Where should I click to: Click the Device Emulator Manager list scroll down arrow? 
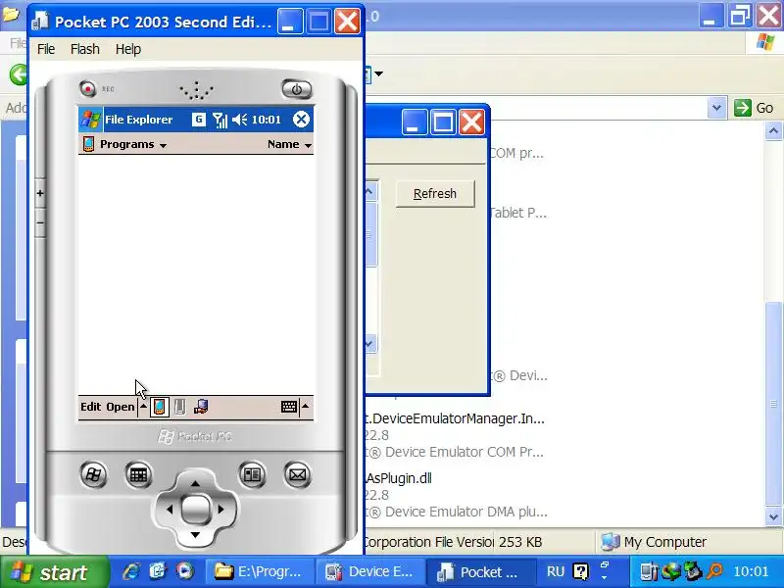pyautogui.click(x=369, y=344)
